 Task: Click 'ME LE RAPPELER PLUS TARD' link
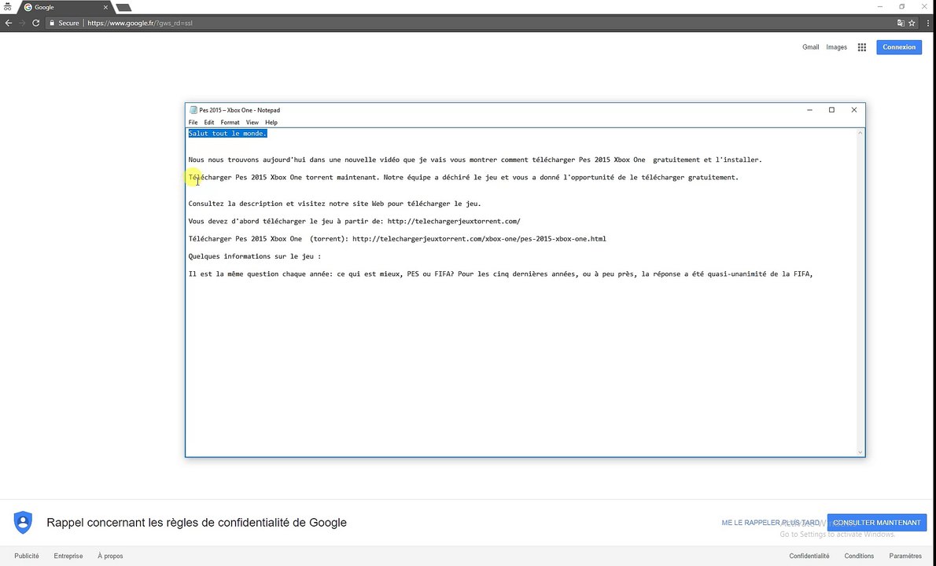[x=770, y=523]
